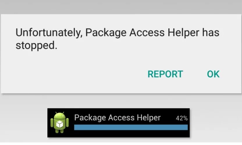This screenshot has height=145, width=242.
Task: Click the white cube on the Android robot
Action: click(x=60, y=124)
